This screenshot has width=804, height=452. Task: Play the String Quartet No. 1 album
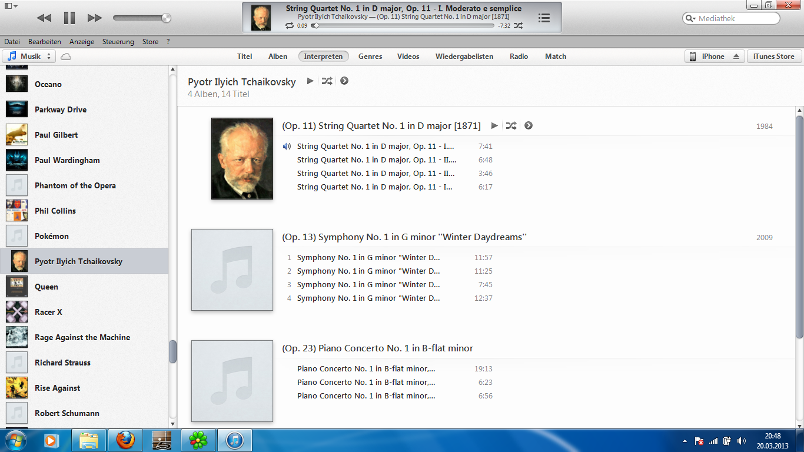click(494, 125)
